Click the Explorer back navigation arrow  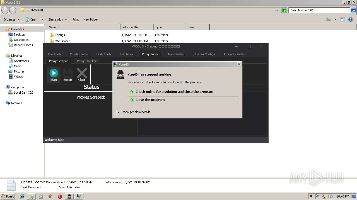(x=5, y=10)
